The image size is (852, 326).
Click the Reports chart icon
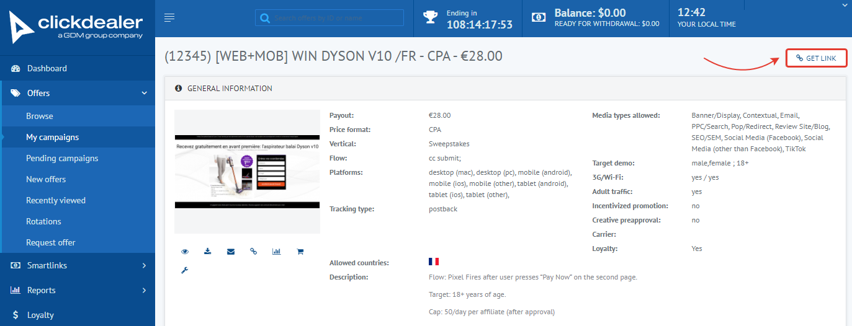pyautogui.click(x=16, y=290)
